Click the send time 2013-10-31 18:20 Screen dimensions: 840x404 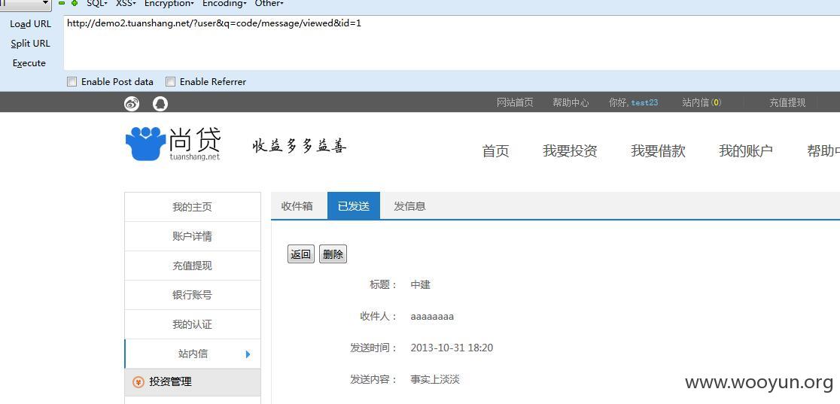point(452,348)
